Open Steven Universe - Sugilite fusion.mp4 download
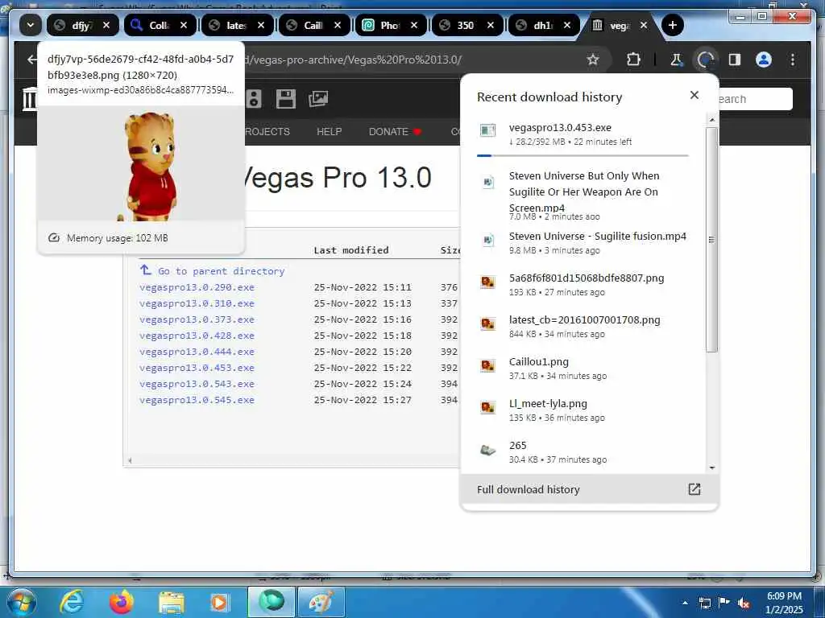 pos(583,242)
